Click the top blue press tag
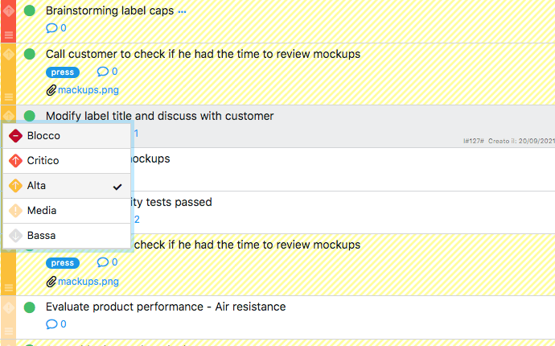 click(63, 72)
